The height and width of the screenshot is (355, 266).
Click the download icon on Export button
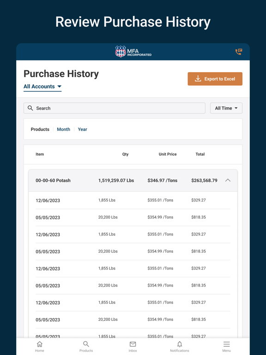198,79
